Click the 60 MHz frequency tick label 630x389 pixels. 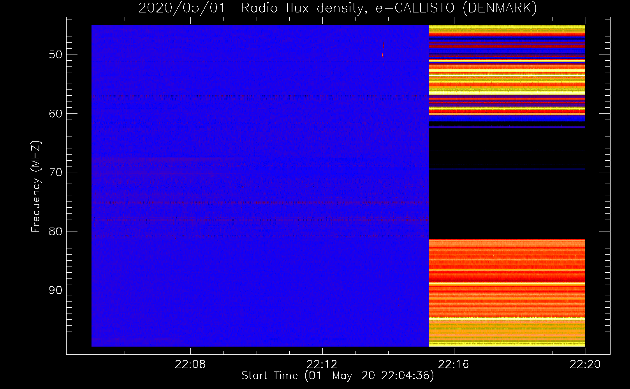pyautogui.click(x=56, y=114)
